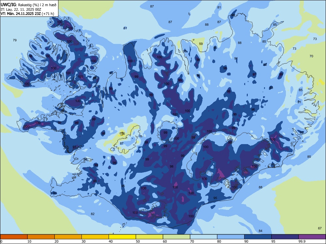This screenshot has height=244, width=326.
Task: Click the humidity value '79' over the ocean
Action: (15, 40)
